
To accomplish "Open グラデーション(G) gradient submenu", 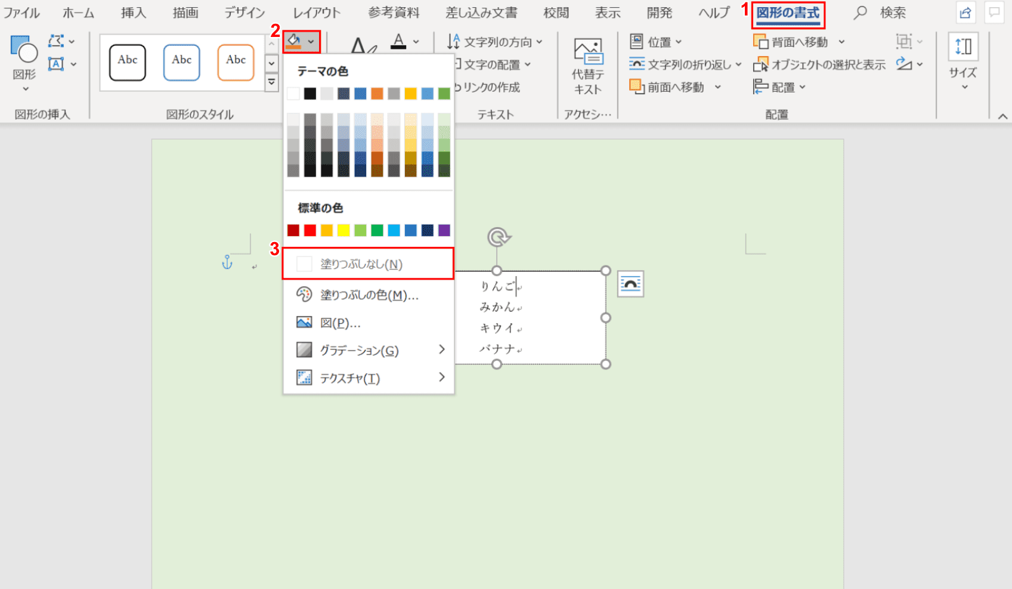I will [369, 350].
